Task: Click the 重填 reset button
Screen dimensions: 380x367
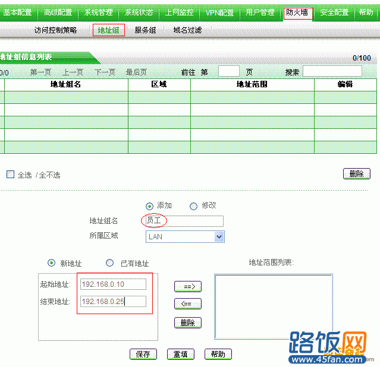Action: (x=181, y=354)
